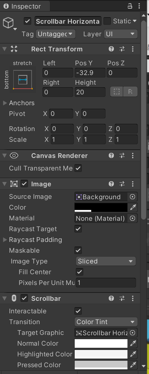Lock the Inspector with the padlock icon
Image resolution: width=149 pixels, height=374 pixels.
pyautogui.click(x=130, y=6)
